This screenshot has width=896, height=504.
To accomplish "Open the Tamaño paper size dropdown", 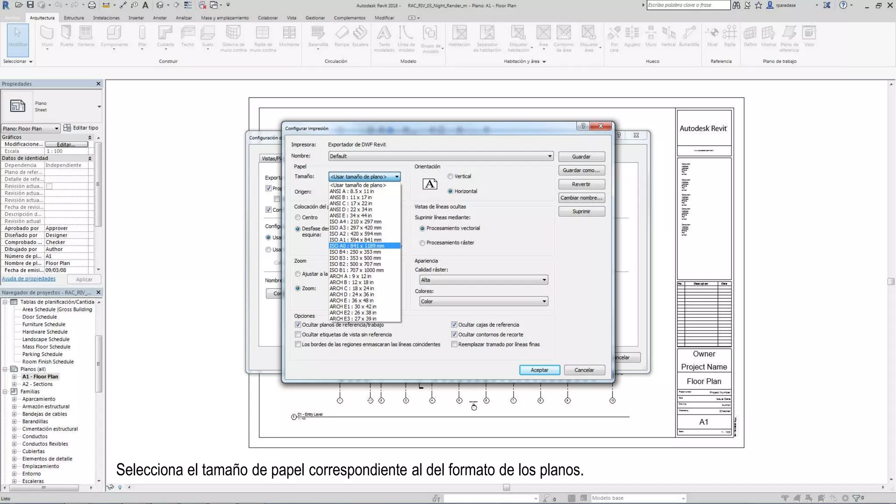I will 364,177.
